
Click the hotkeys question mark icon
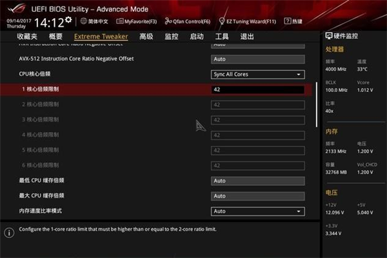288,21
